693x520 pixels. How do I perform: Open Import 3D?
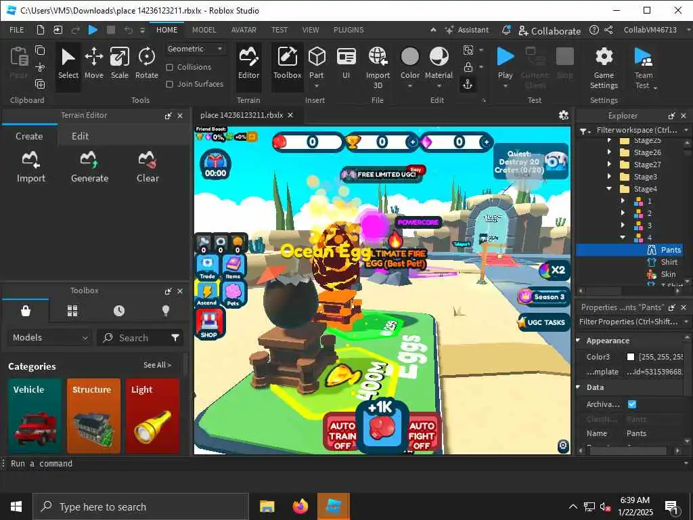(x=378, y=67)
